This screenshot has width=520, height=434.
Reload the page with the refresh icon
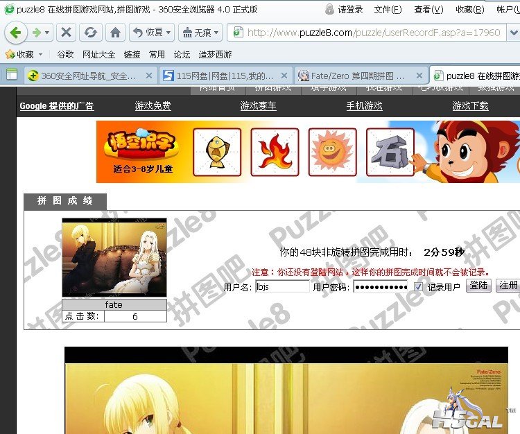click(x=89, y=33)
